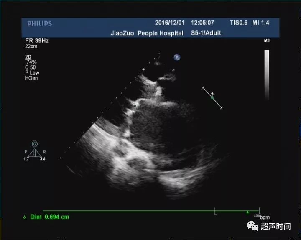
Task: Select the date 2016/12/01 in header
Action: 169,22
